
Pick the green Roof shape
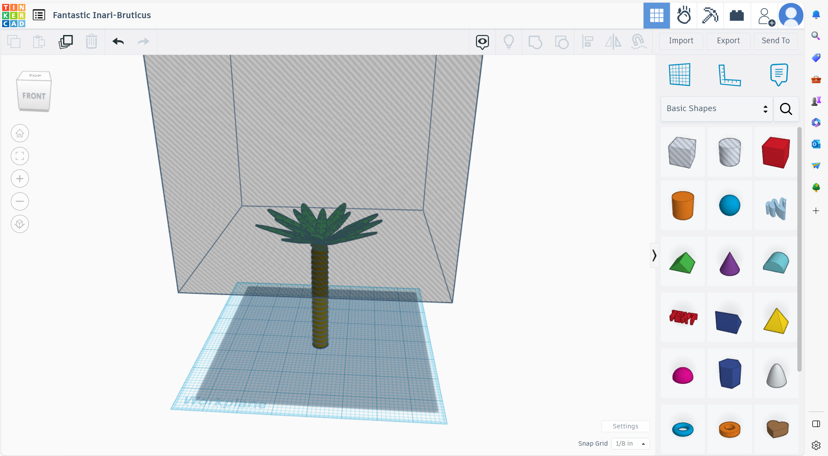tap(682, 262)
